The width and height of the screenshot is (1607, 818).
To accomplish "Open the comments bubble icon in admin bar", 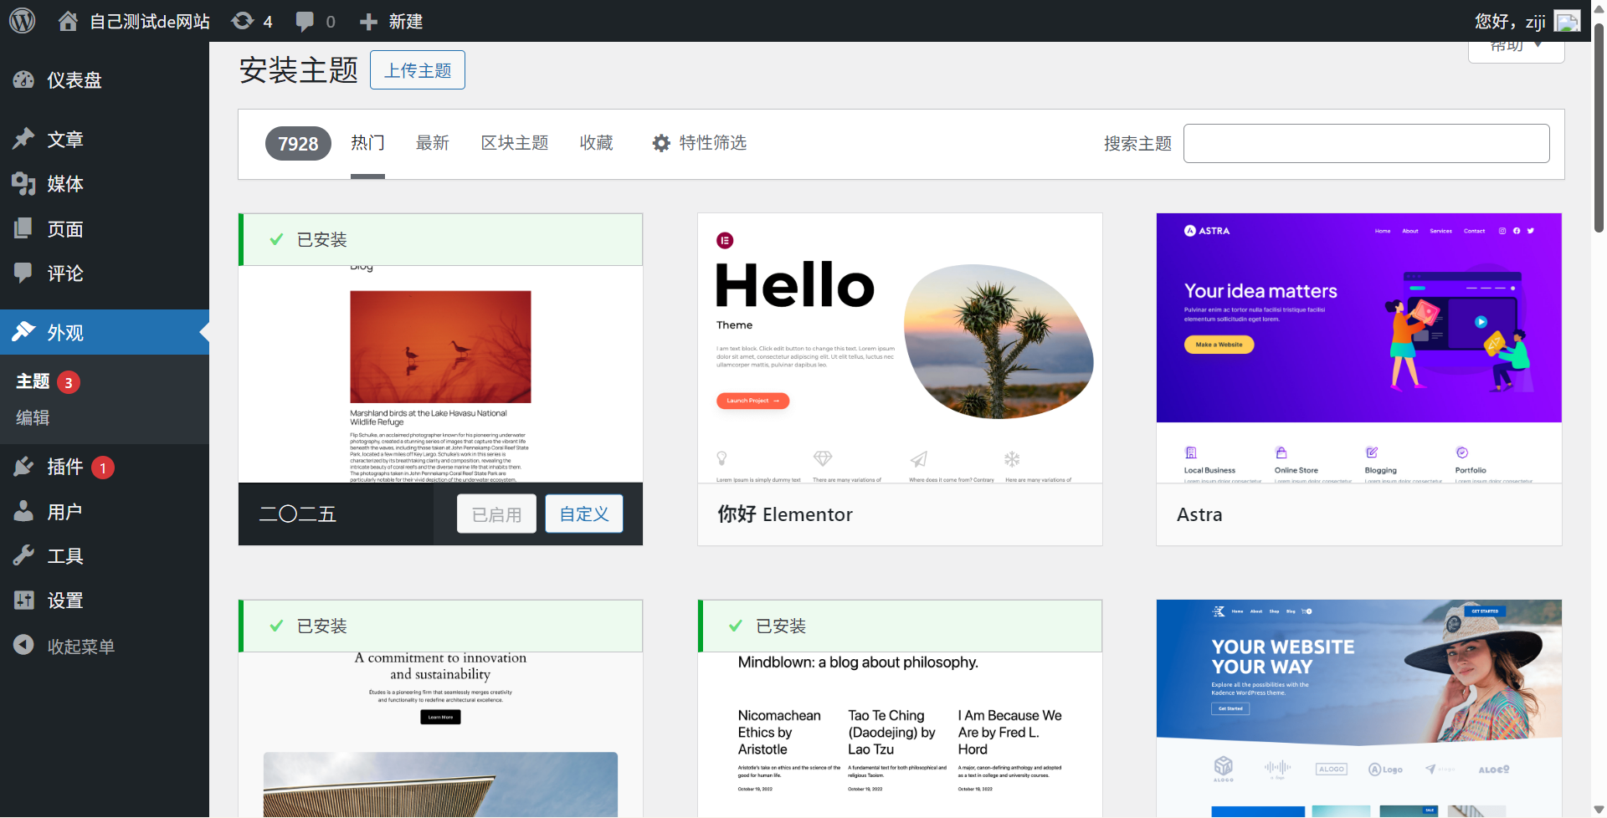I will [x=305, y=21].
